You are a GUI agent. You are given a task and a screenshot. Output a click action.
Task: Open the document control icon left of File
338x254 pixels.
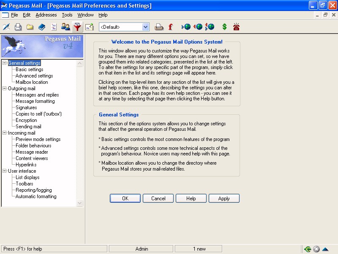click(x=5, y=15)
